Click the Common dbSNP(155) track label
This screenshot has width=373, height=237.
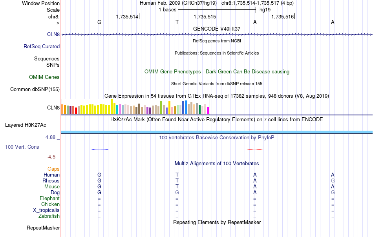pos(35,89)
